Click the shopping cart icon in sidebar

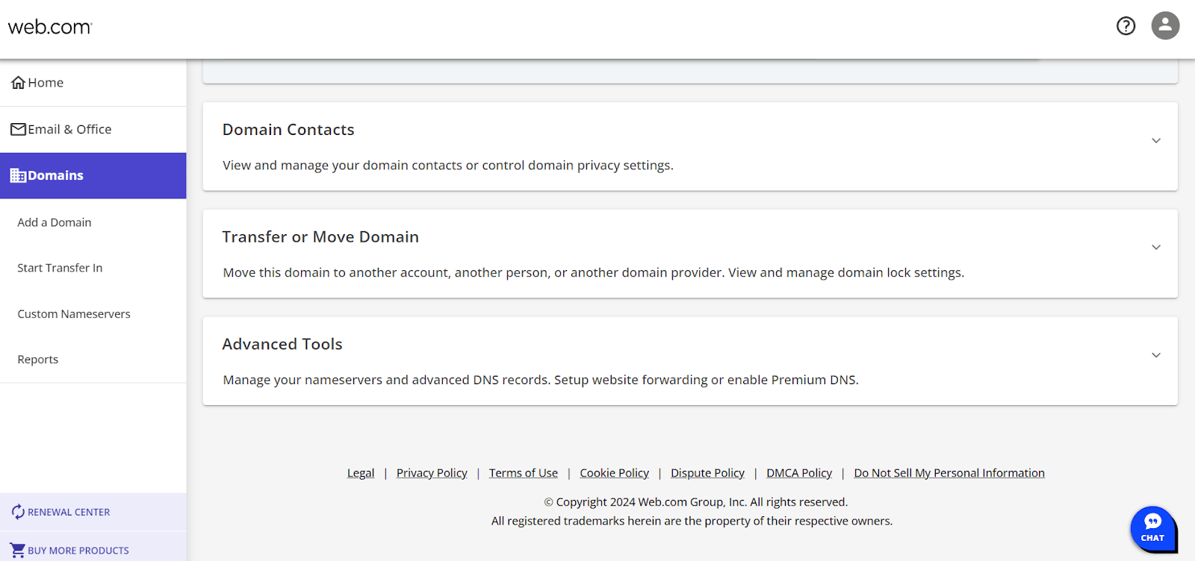point(18,550)
